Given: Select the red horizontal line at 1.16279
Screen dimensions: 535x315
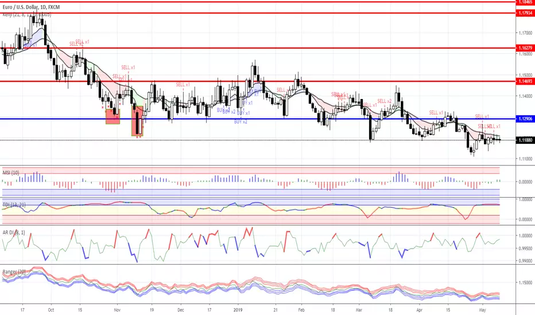Looking at the screenshot, I should [x=258, y=48].
